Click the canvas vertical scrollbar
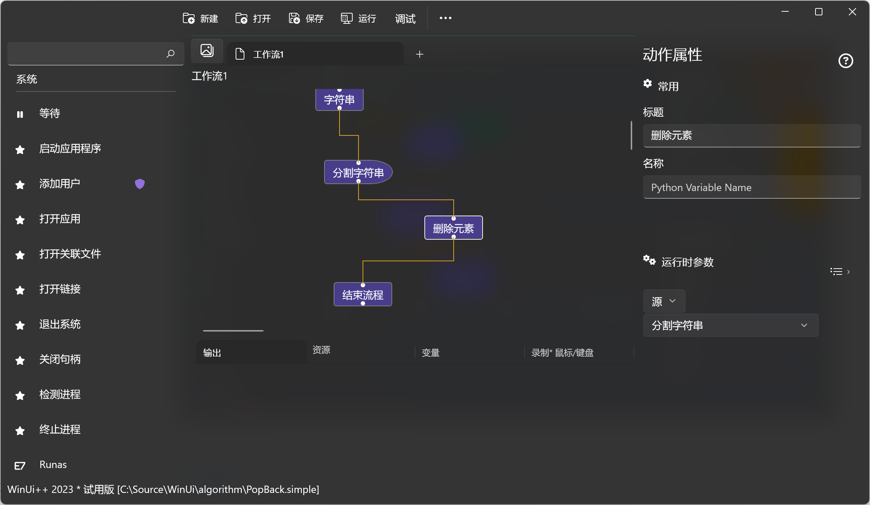The height and width of the screenshot is (505, 870). tap(631, 135)
